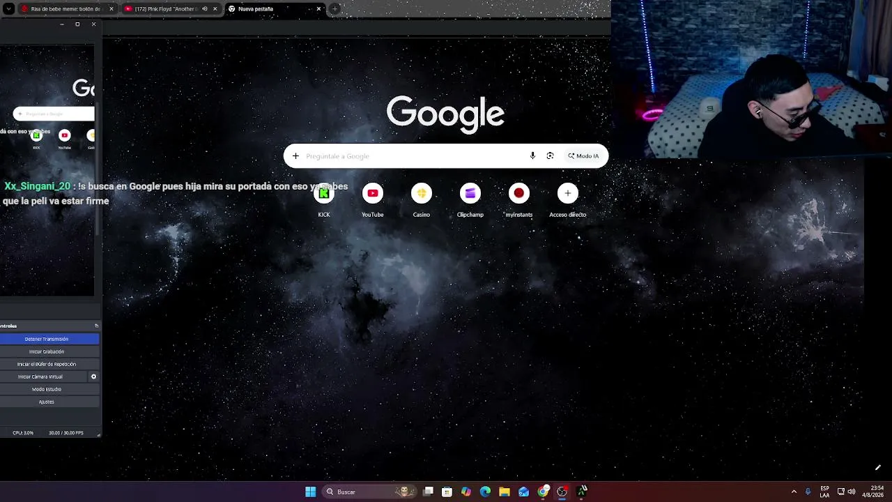Start voice search with the microphone icon
This screenshot has width=892, height=502.
(x=532, y=155)
